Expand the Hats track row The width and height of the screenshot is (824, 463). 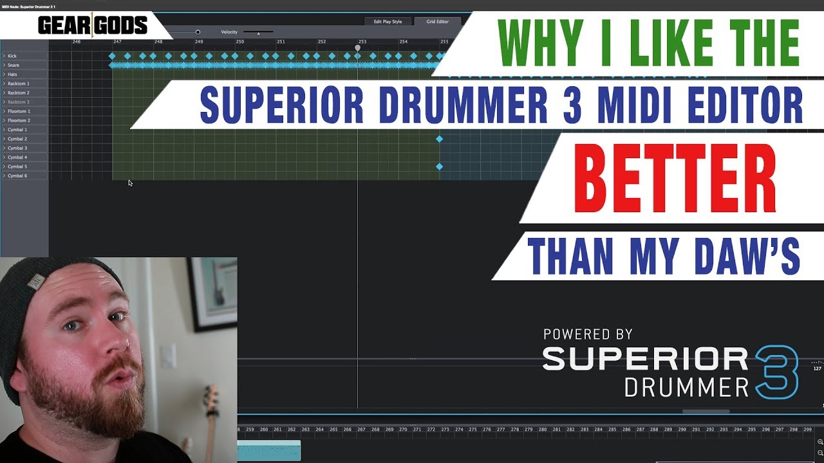click(4, 75)
